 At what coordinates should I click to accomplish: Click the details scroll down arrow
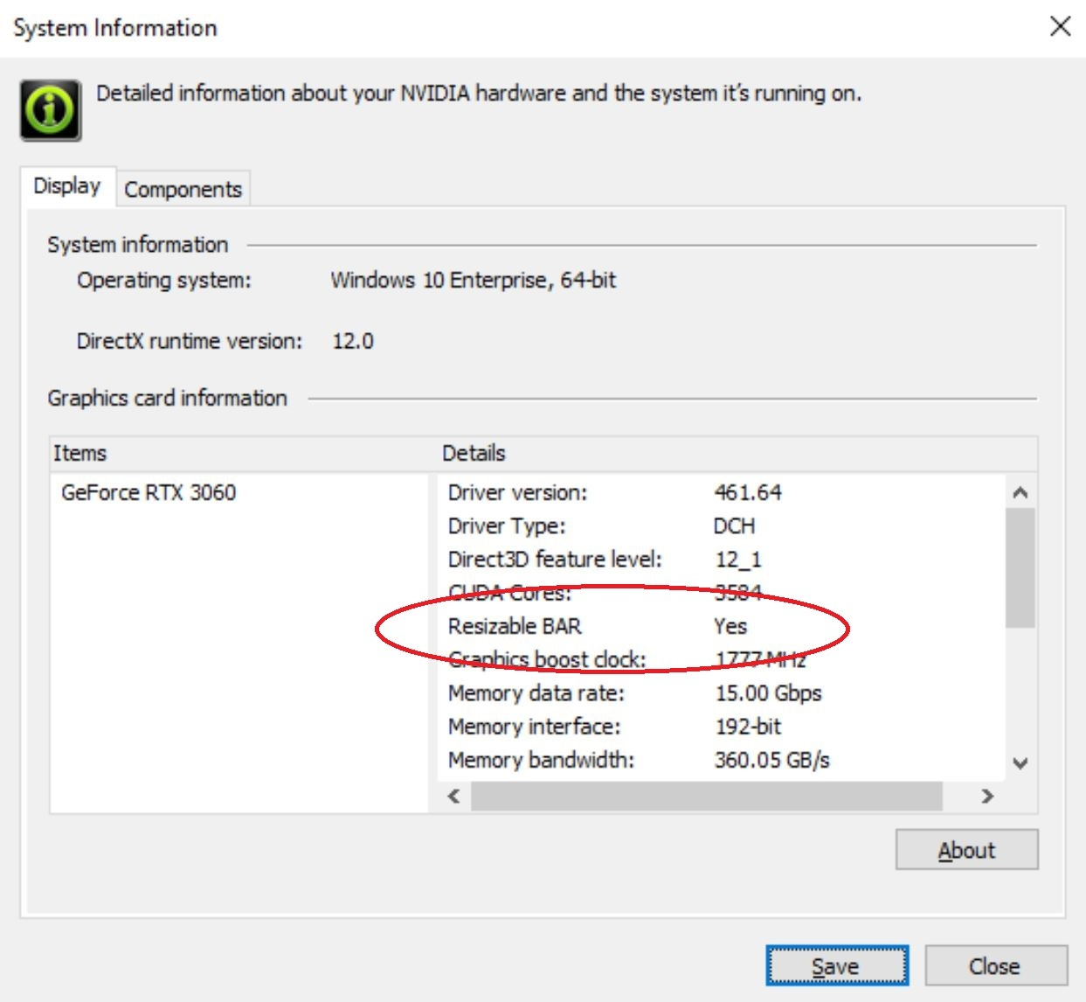[1020, 762]
